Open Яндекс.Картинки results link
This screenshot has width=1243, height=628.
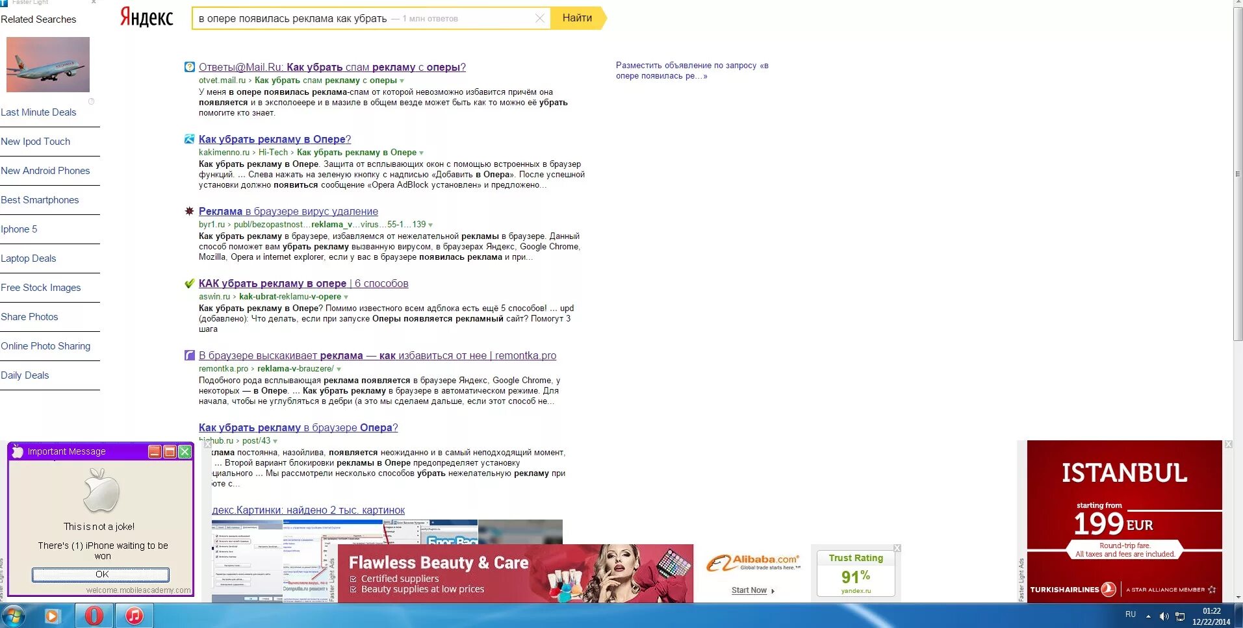(x=309, y=510)
